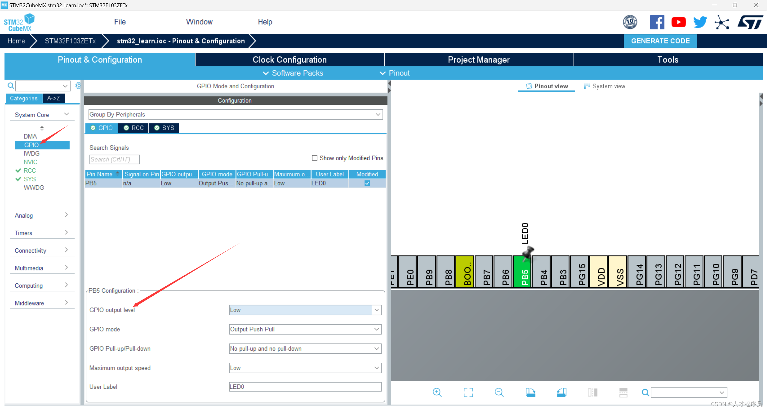Open the ST YouTube channel icon
The image size is (767, 410).
point(679,22)
